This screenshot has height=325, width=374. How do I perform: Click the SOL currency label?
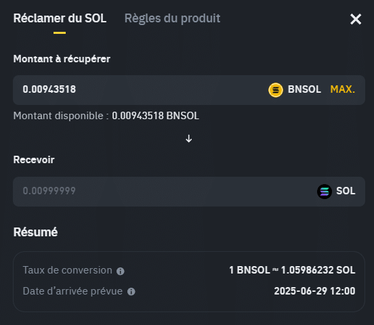(x=346, y=191)
